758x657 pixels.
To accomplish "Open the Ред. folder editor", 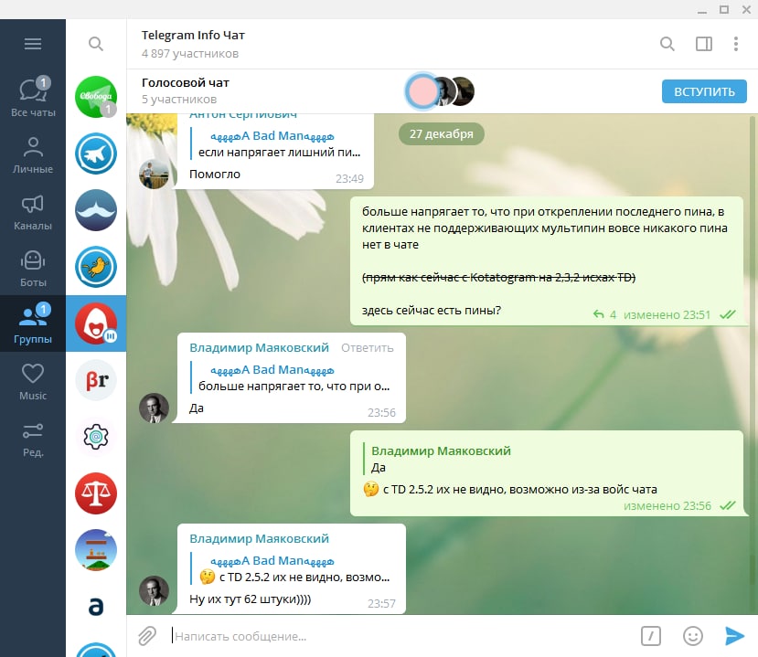I will pos(33,439).
